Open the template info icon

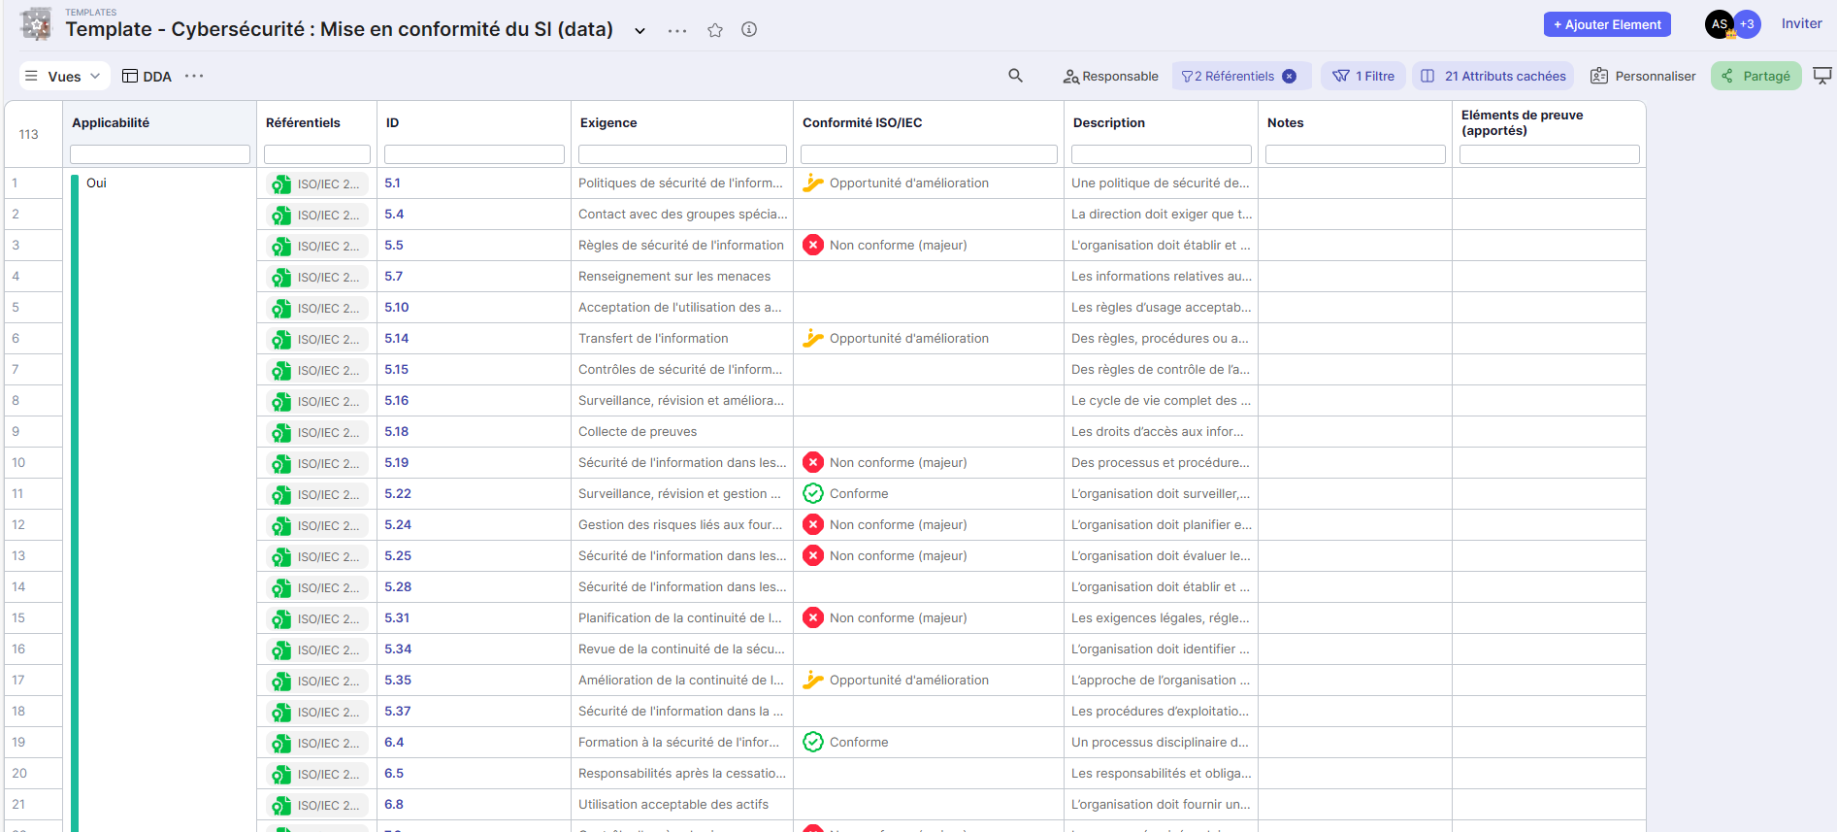(x=749, y=29)
